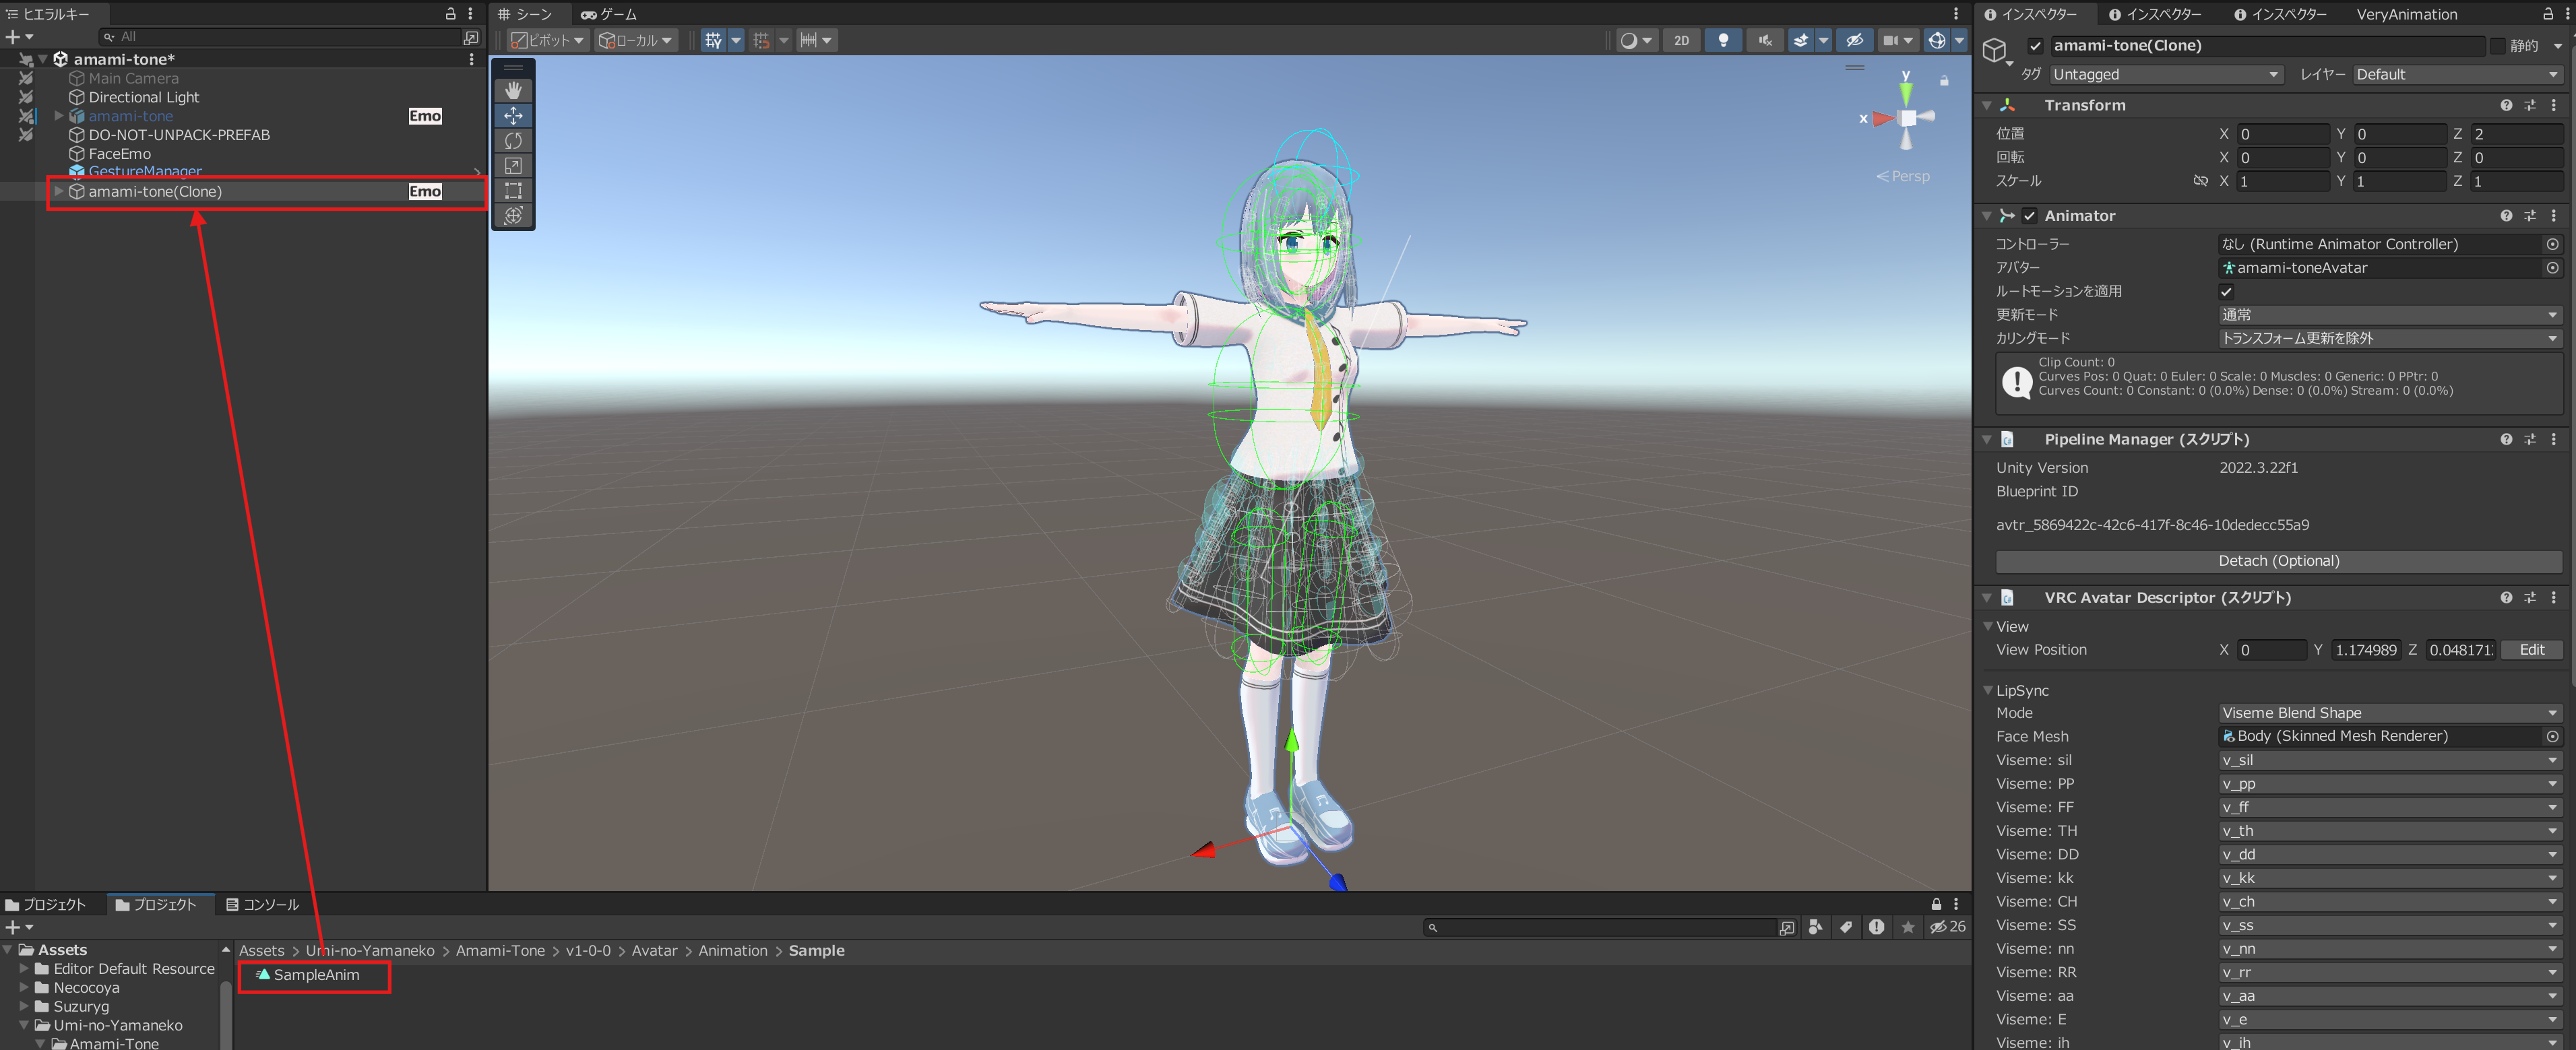This screenshot has width=2576, height=1050.
Task: Toggle grid snapping icon
Action: point(762,40)
